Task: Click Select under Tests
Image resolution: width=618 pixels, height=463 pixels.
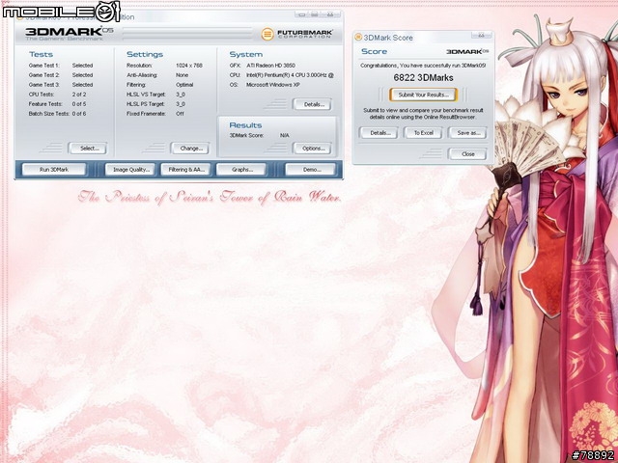Action: tap(88, 149)
